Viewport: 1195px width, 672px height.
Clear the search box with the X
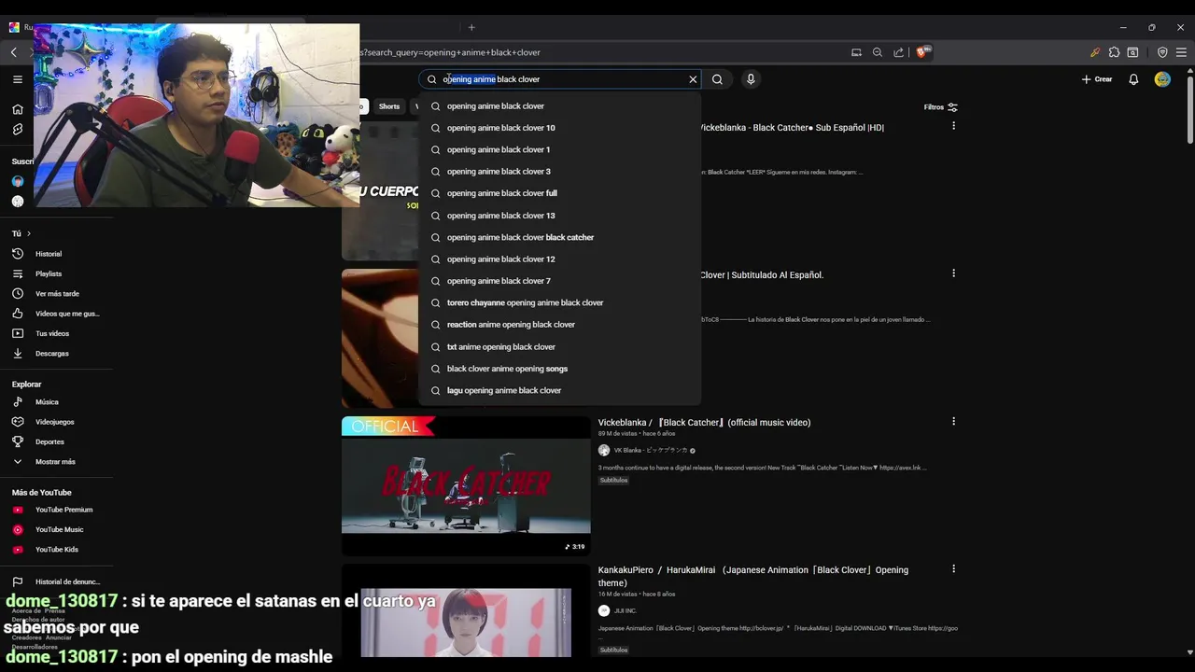click(693, 79)
